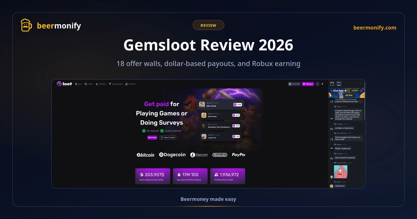This screenshot has width=417, height=219.
Task: Click the Wood Block Jam earn card
Action: [x=221, y=125]
